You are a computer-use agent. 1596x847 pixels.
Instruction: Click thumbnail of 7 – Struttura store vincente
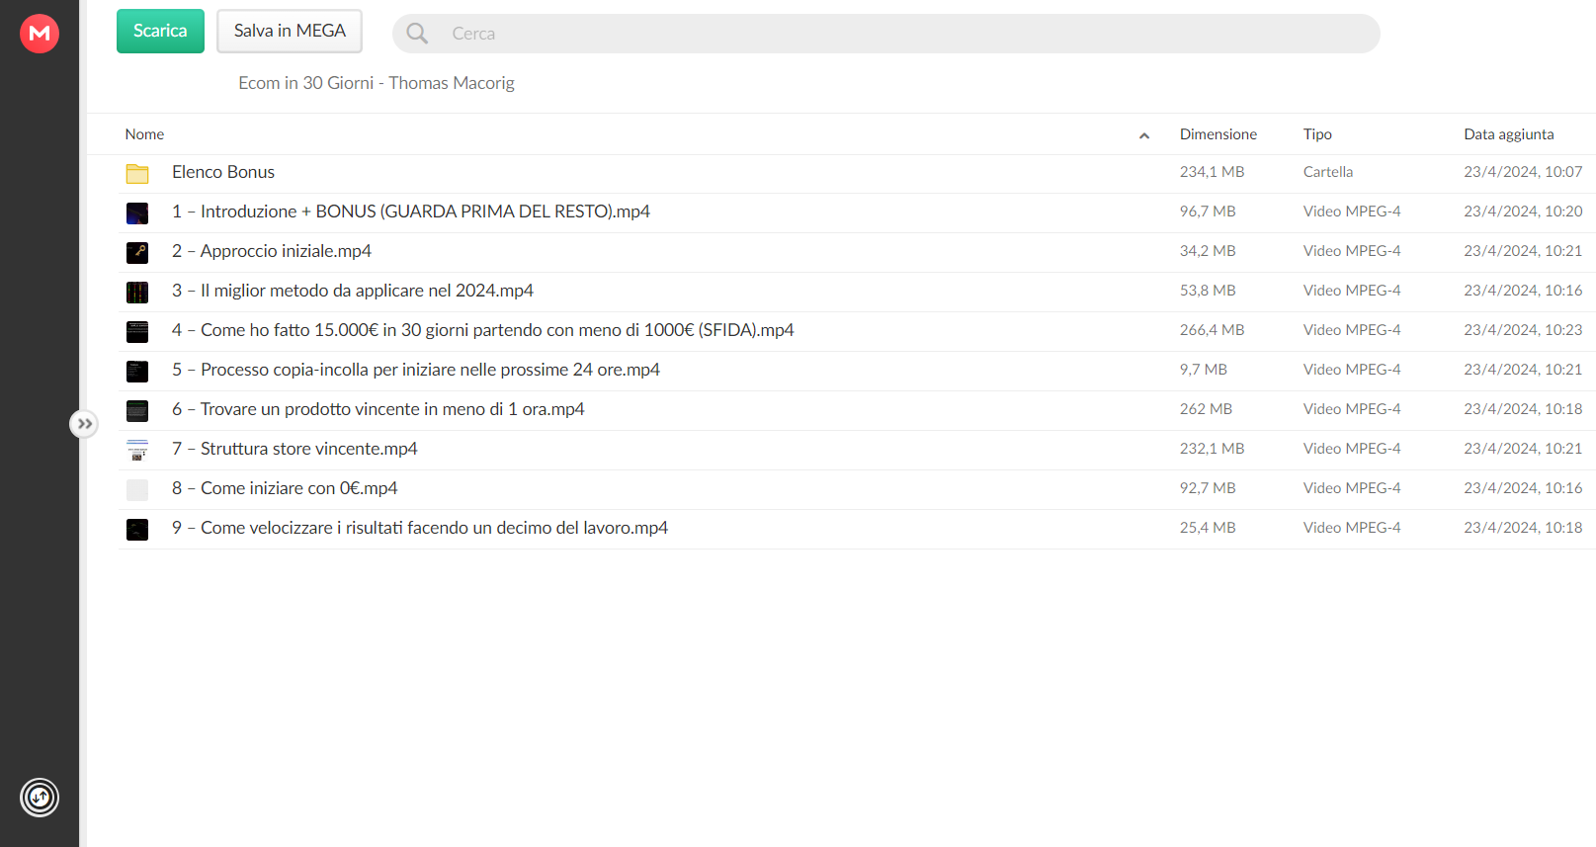click(x=137, y=451)
